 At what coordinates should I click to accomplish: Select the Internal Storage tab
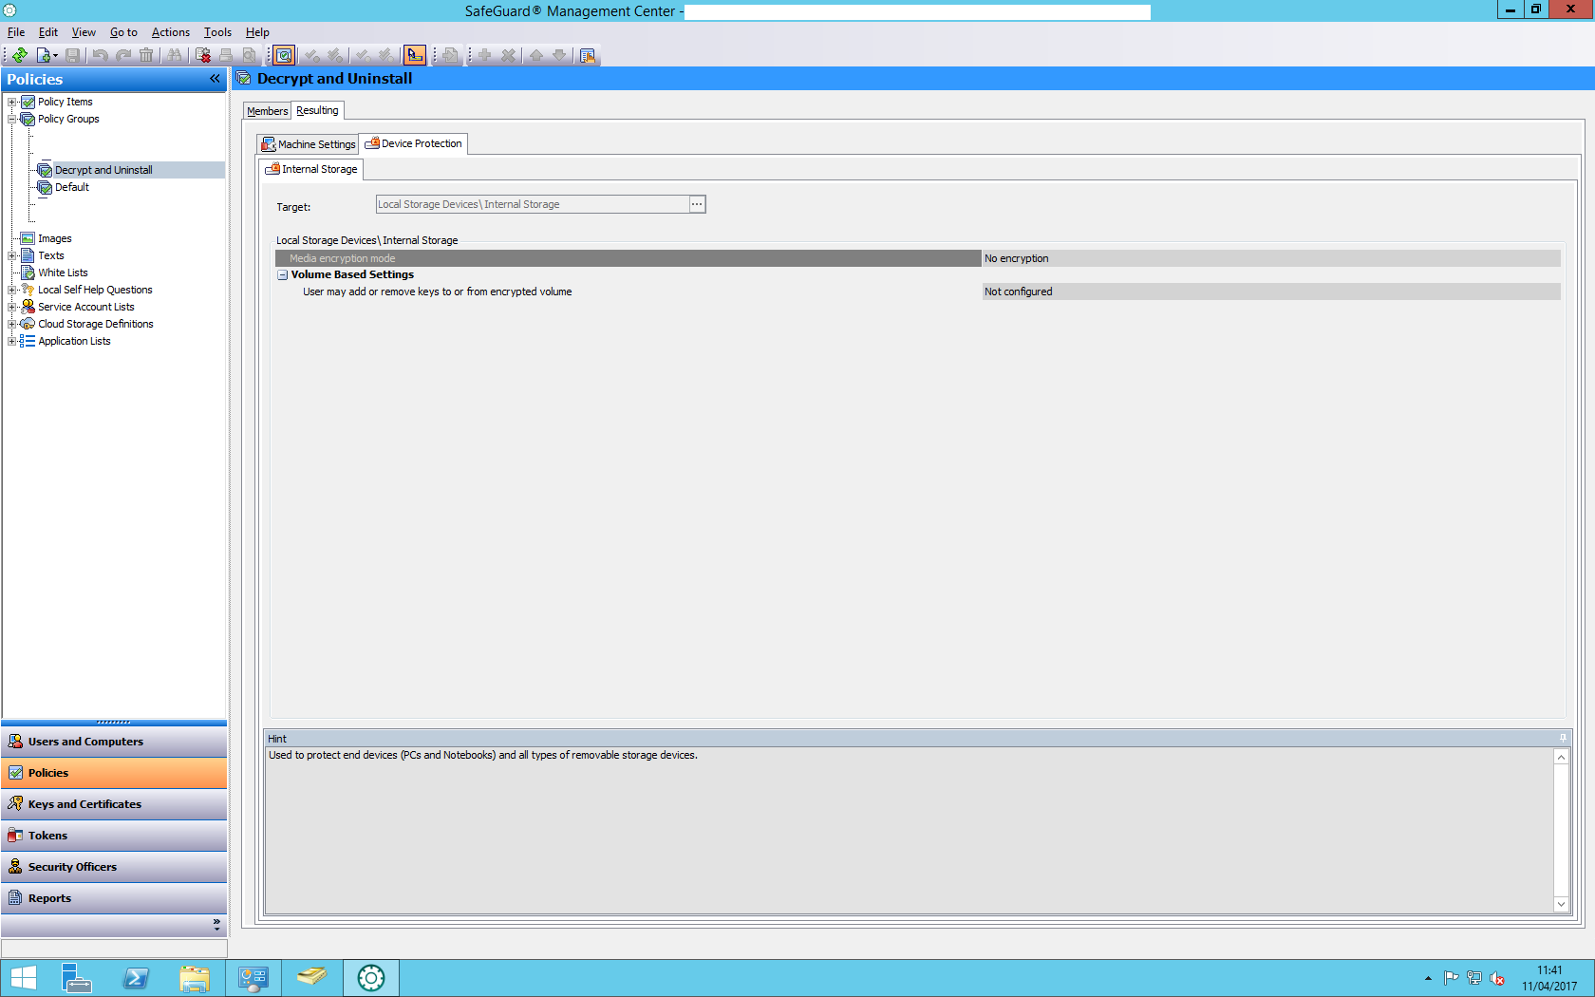tap(311, 169)
